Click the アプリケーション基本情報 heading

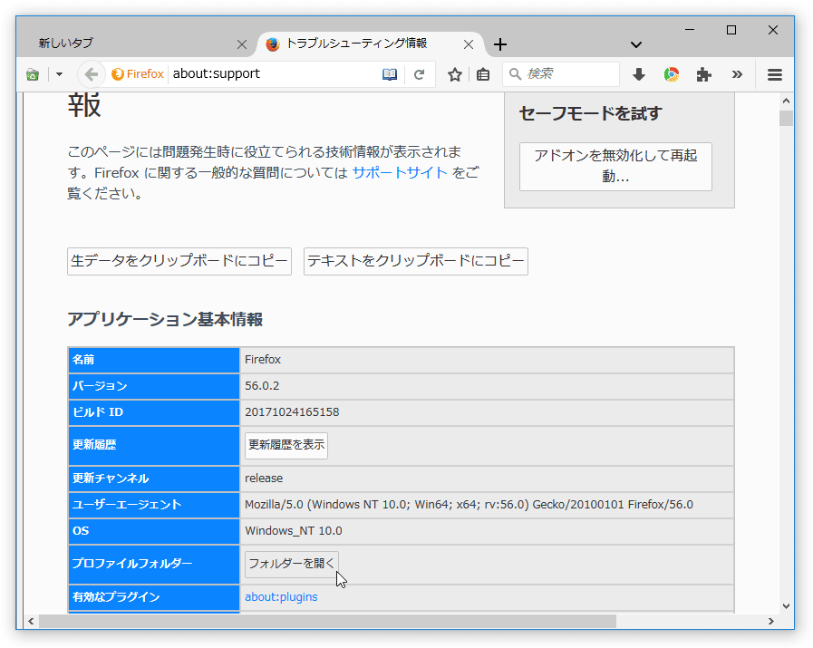(x=165, y=319)
